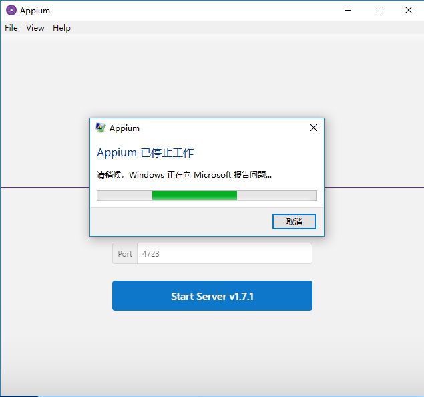This screenshot has height=397, width=424.
Task: Open the Help menu
Action: point(61,28)
